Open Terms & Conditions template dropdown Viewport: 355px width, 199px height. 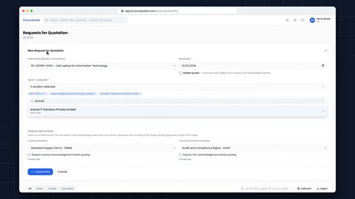pos(253,148)
